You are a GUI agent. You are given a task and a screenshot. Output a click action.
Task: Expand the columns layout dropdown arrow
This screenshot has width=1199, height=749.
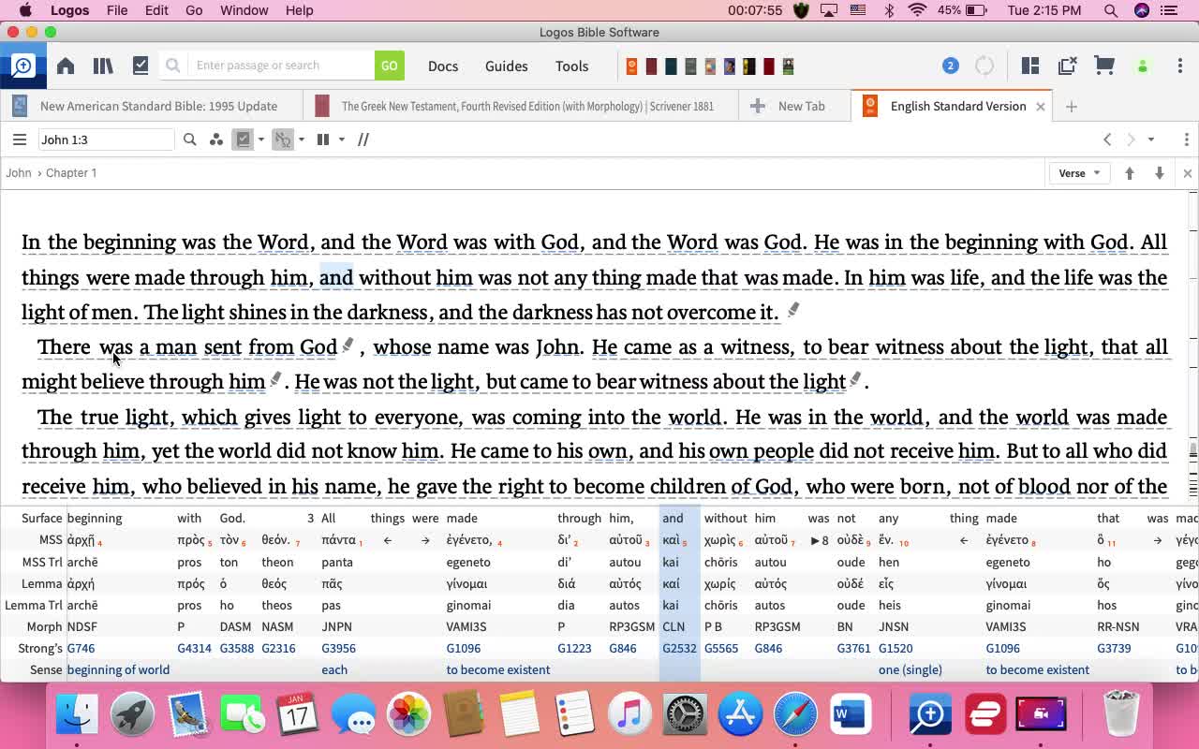pyautogui.click(x=342, y=140)
